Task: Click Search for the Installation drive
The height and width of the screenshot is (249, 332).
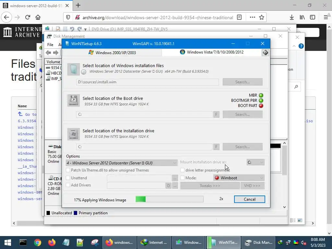Action: (243, 147)
